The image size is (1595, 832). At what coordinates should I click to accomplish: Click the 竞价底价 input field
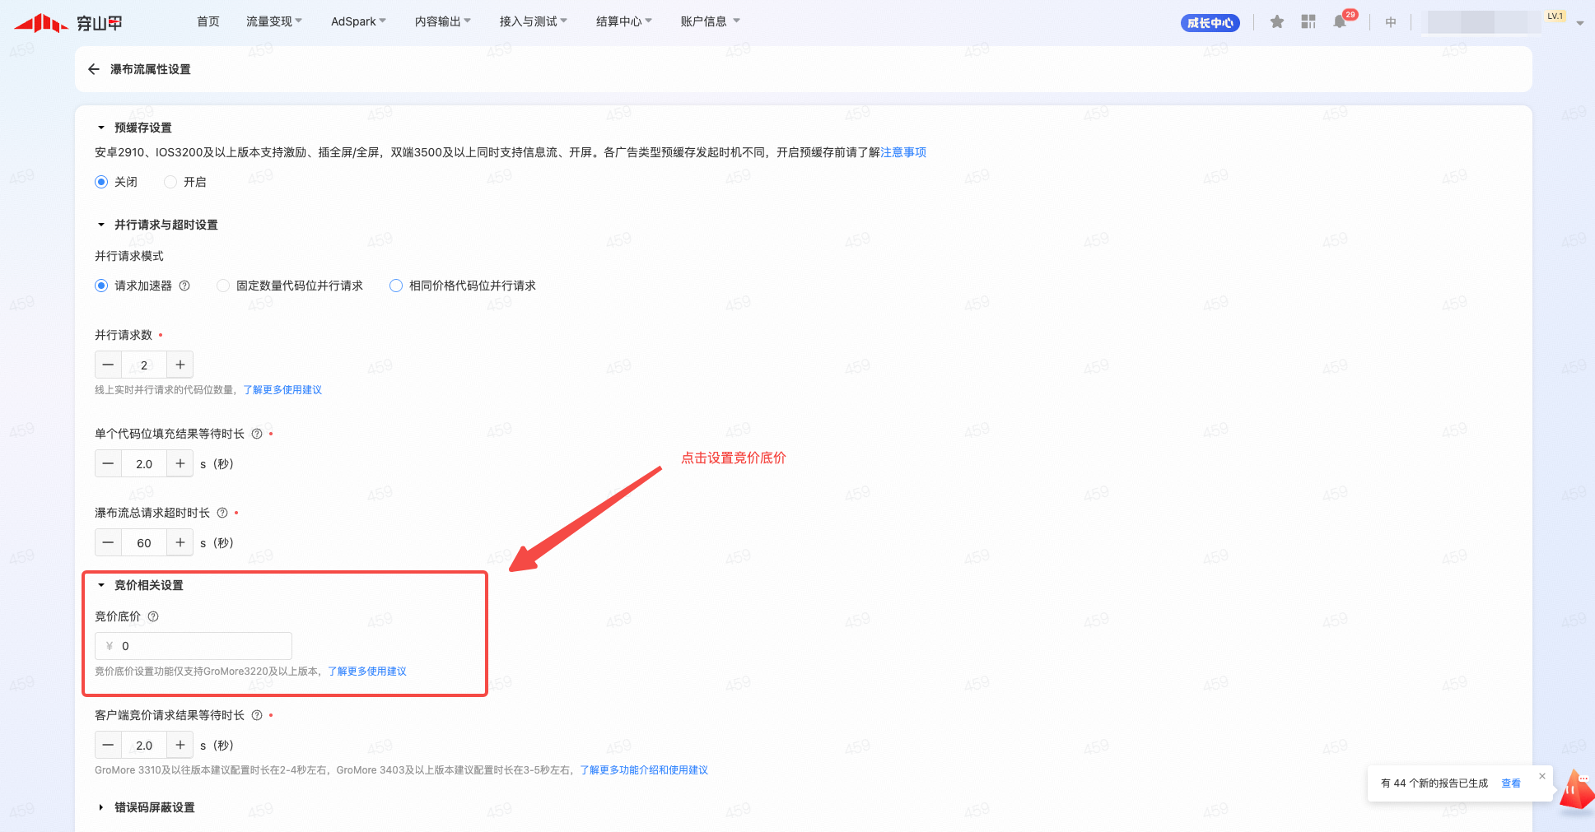click(x=202, y=646)
